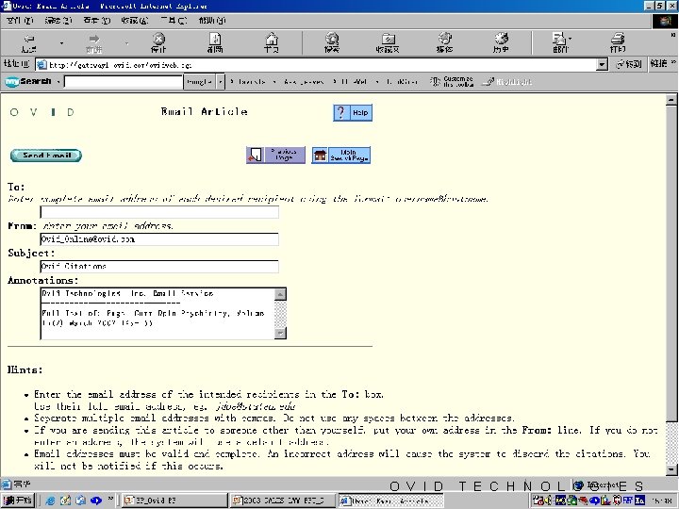Viewport: 679px width, 509px height.
Task: Open the search engine dropdown arrow
Action: [221, 81]
